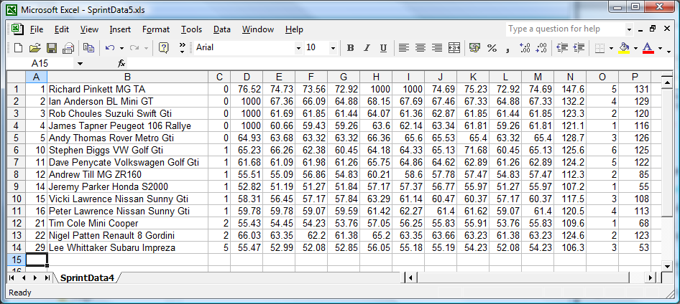
Task: Open the View menu
Action: click(89, 29)
